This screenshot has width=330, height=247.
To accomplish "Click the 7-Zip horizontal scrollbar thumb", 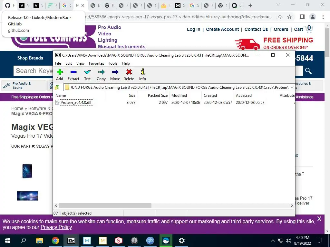I will [x=105, y=206].
